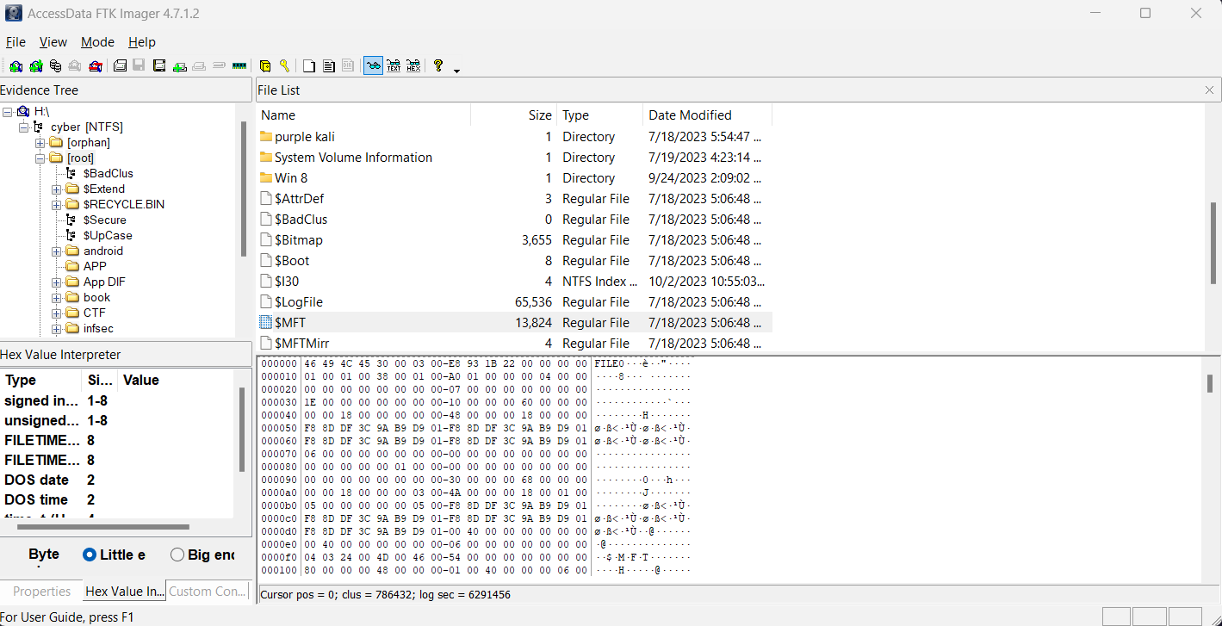Click the grayed Remove Evidence Item icon

75,65
